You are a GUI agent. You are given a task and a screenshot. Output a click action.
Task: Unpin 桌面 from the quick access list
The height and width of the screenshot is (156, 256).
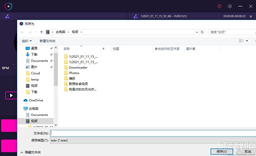[x=51, y=48]
